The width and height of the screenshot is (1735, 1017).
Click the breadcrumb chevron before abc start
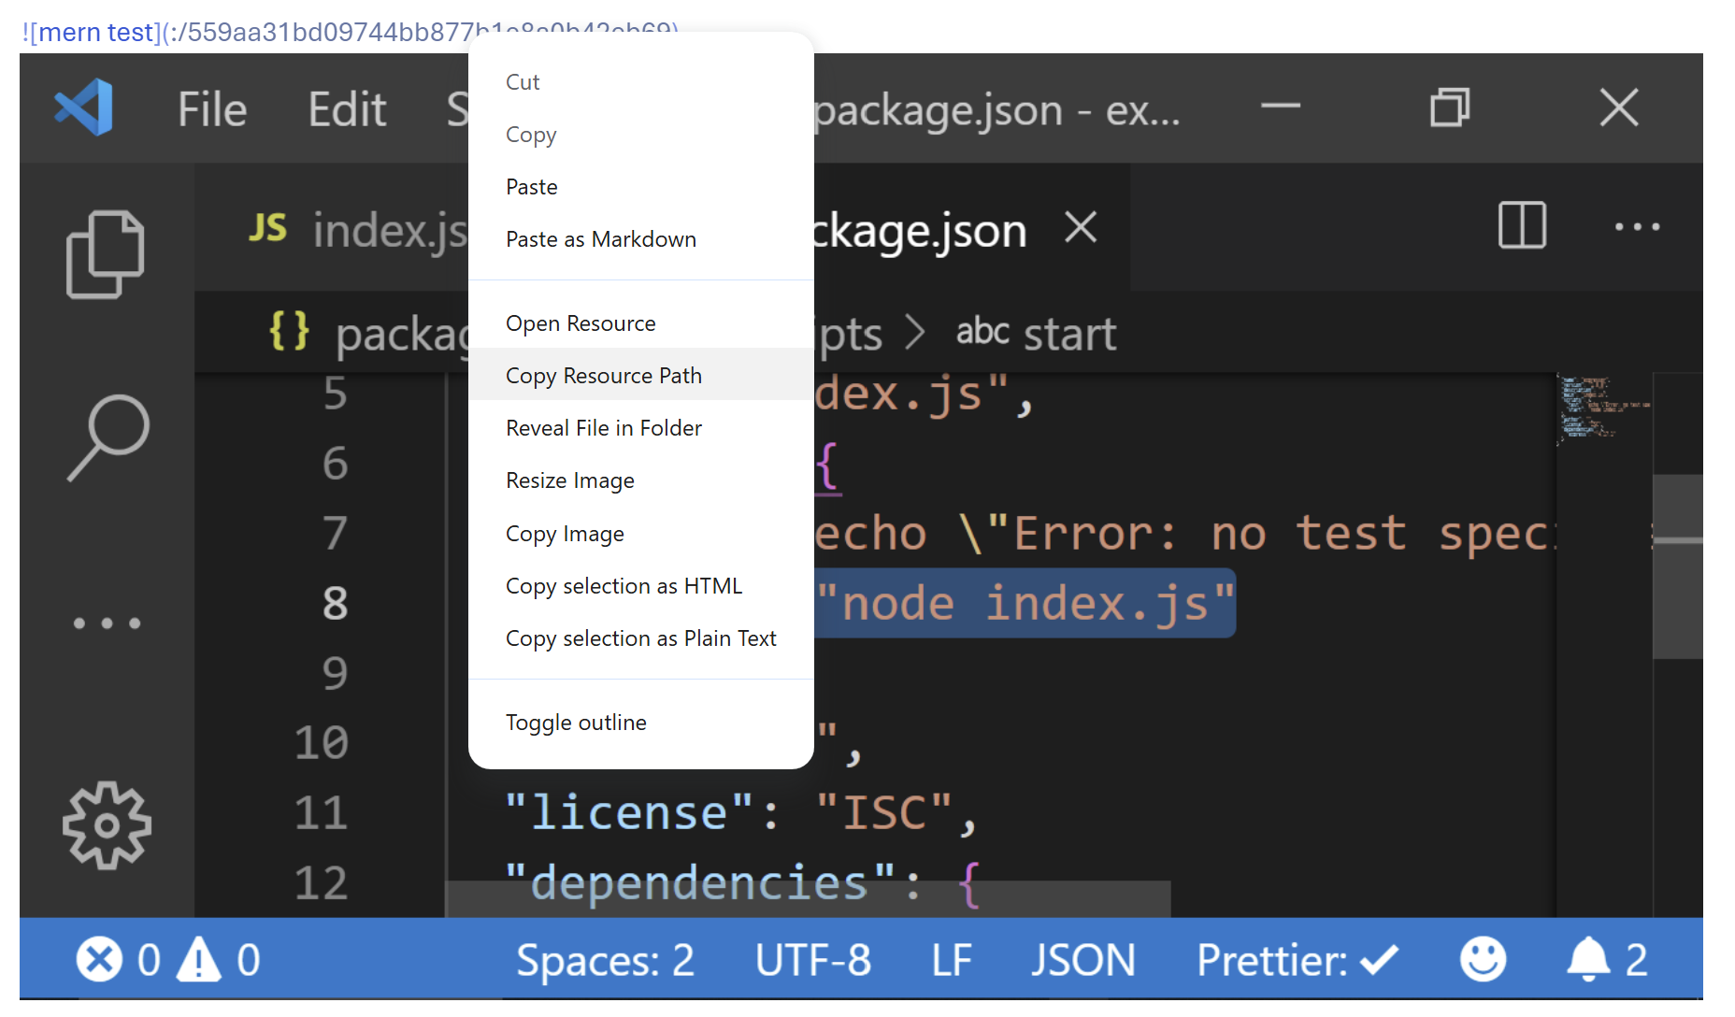(x=916, y=333)
